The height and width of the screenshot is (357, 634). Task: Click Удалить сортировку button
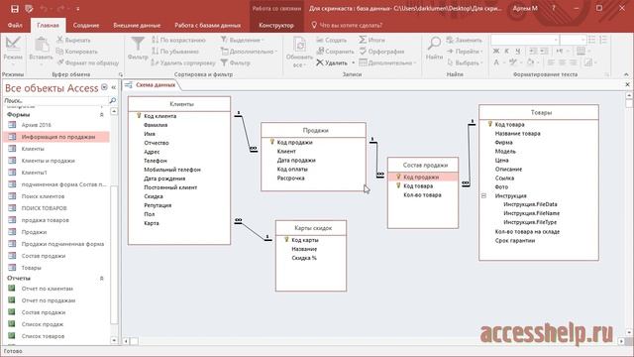[x=183, y=62]
